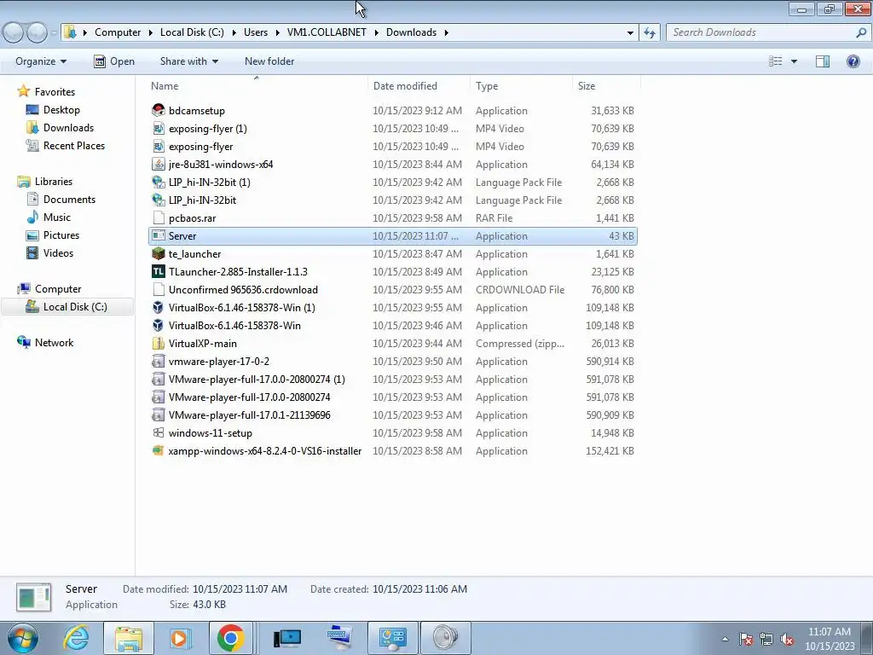
Task: Click the te_launcher Minecraft block icon
Action: 158,254
